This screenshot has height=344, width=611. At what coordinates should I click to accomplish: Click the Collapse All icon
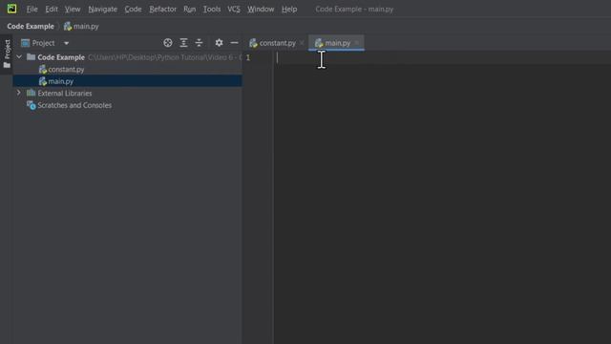tap(200, 43)
